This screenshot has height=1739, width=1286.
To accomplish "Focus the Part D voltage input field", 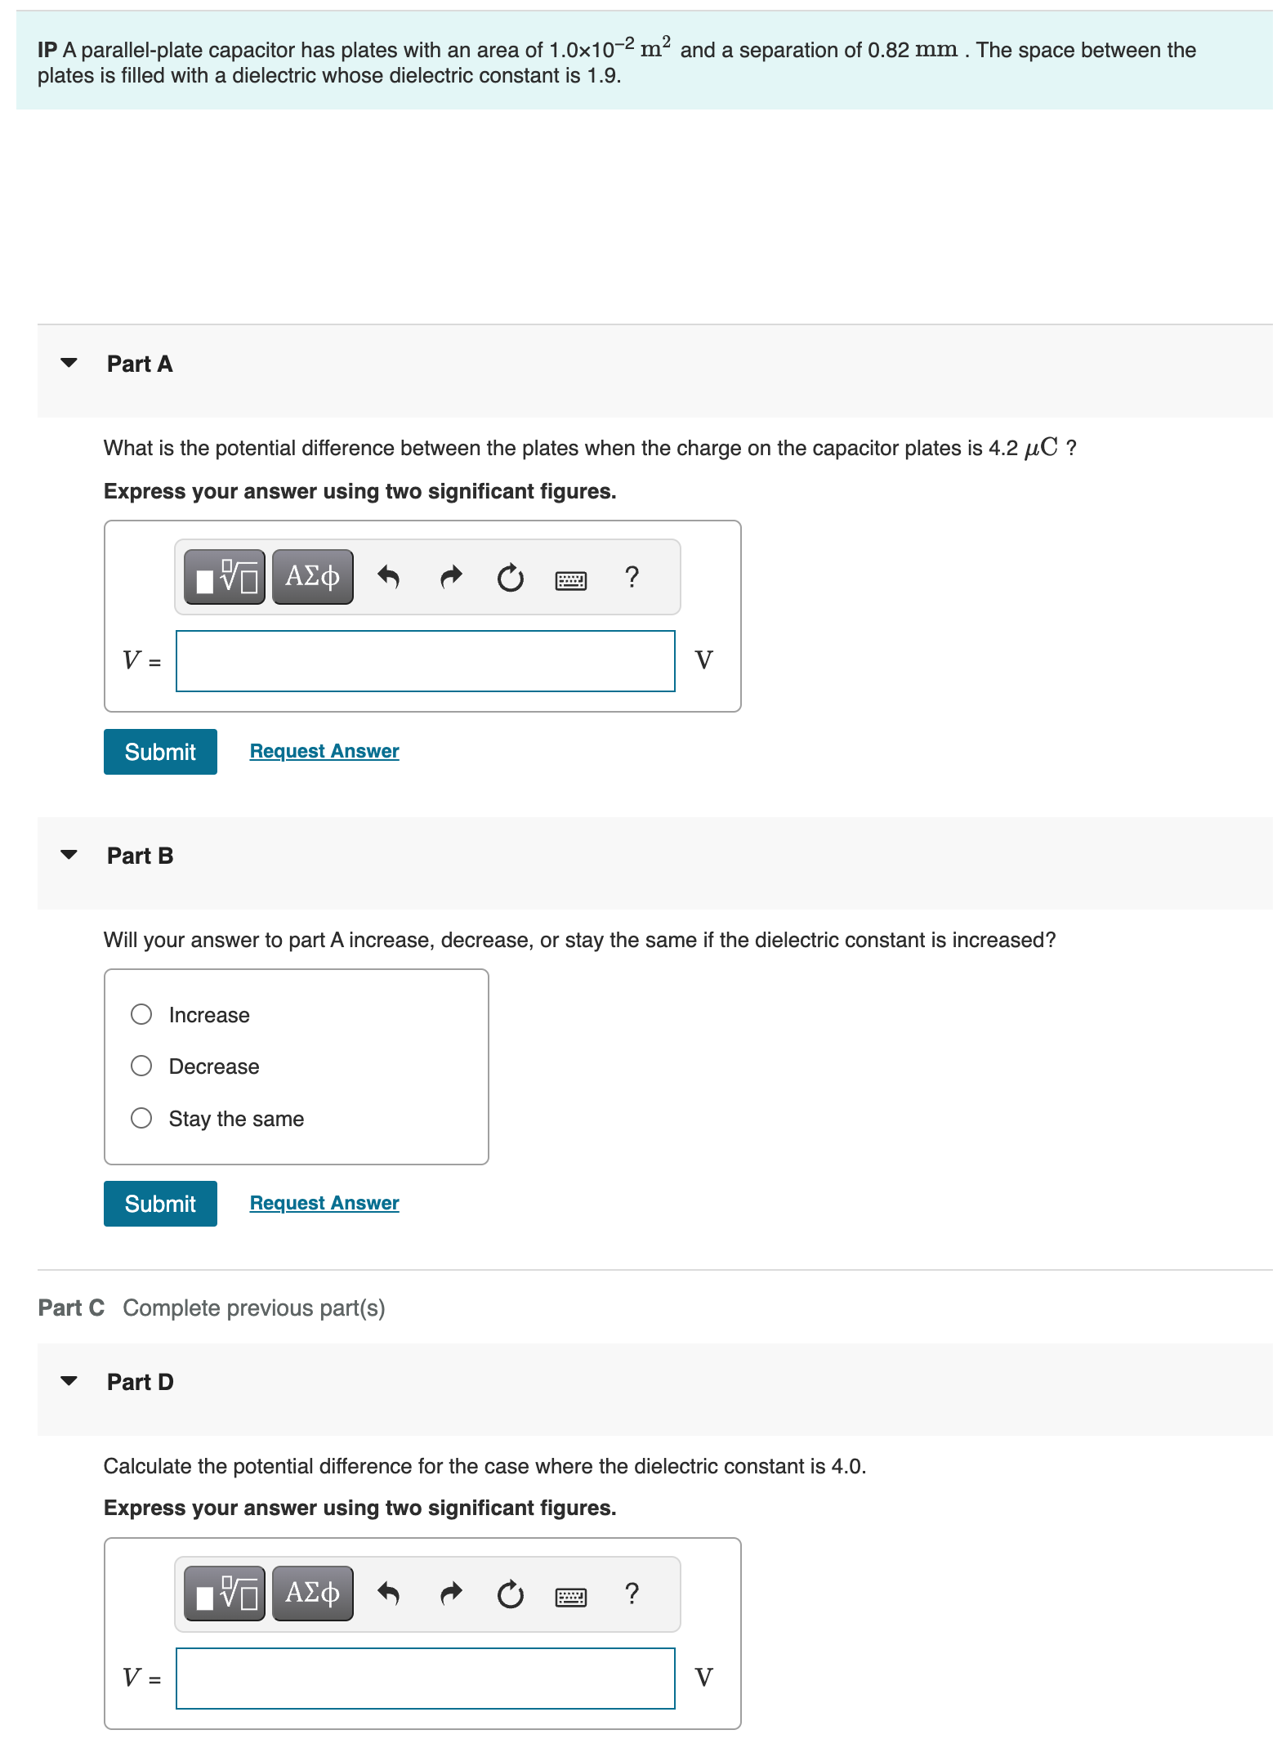I will pyautogui.click(x=426, y=1679).
